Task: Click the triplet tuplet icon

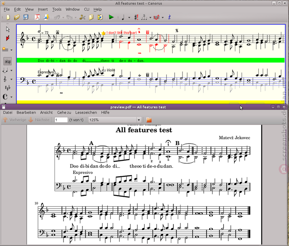Action: coord(144,17)
